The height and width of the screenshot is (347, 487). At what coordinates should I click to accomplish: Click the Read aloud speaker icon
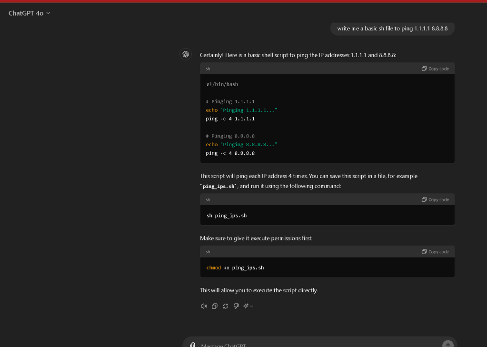pyautogui.click(x=204, y=306)
